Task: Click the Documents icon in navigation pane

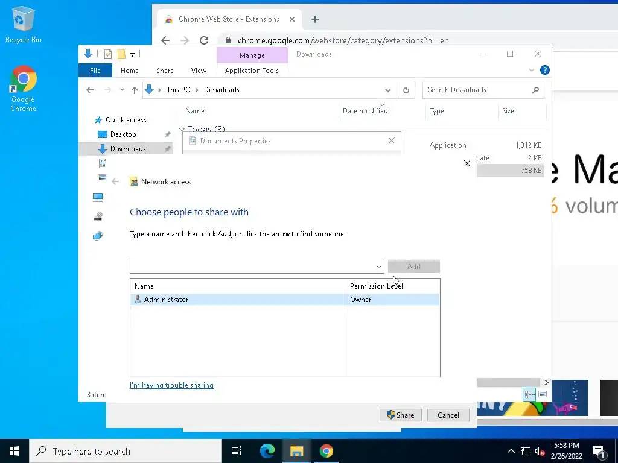Action: [103, 163]
